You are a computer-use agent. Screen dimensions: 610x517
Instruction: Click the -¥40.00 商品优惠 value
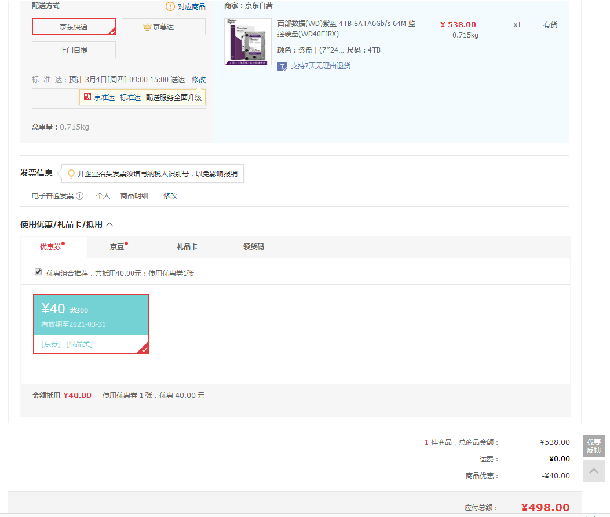[556, 475]
